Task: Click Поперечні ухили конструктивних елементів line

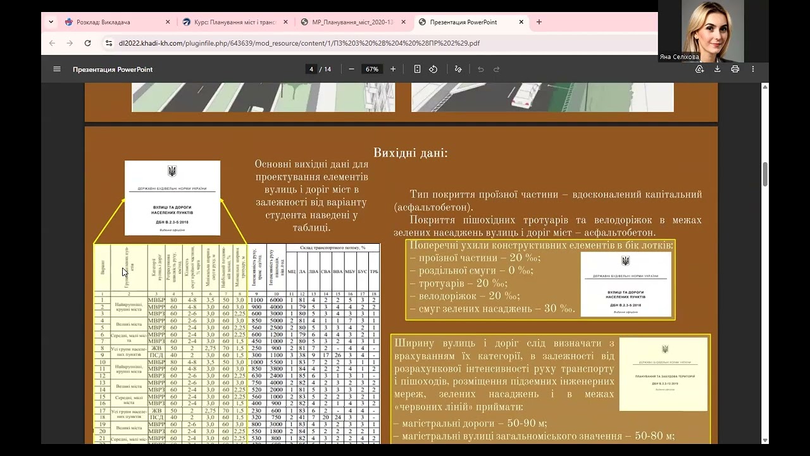Action: (542, 245)
